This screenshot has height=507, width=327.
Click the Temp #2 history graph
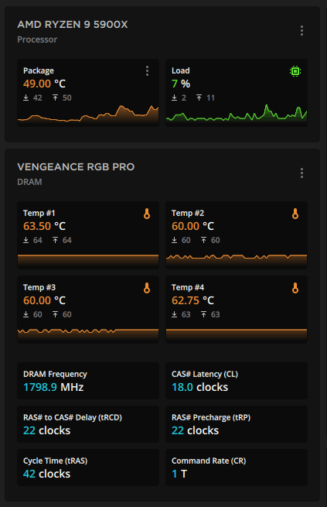[x=237, y=261]
